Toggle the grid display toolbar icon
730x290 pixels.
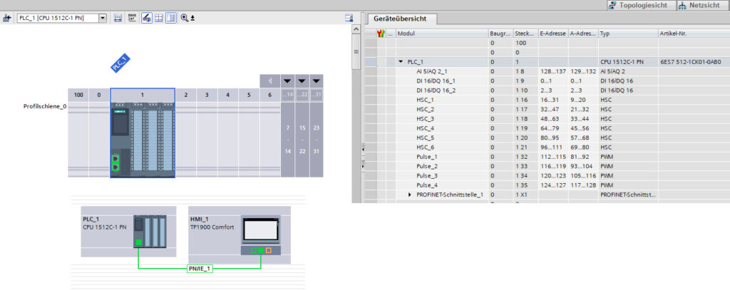[x=159, y=18]
